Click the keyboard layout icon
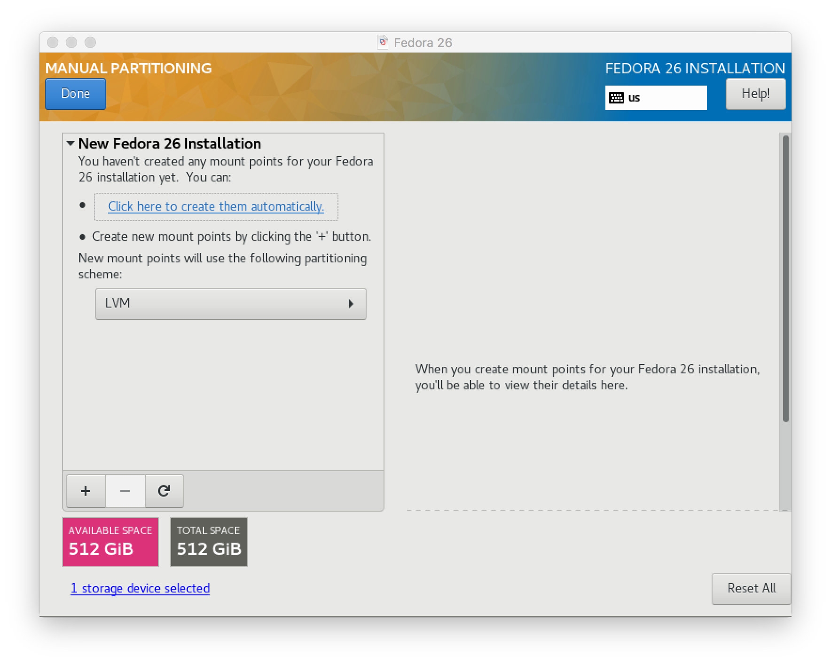Screen dimensions: 831x664 coord(616,98)
